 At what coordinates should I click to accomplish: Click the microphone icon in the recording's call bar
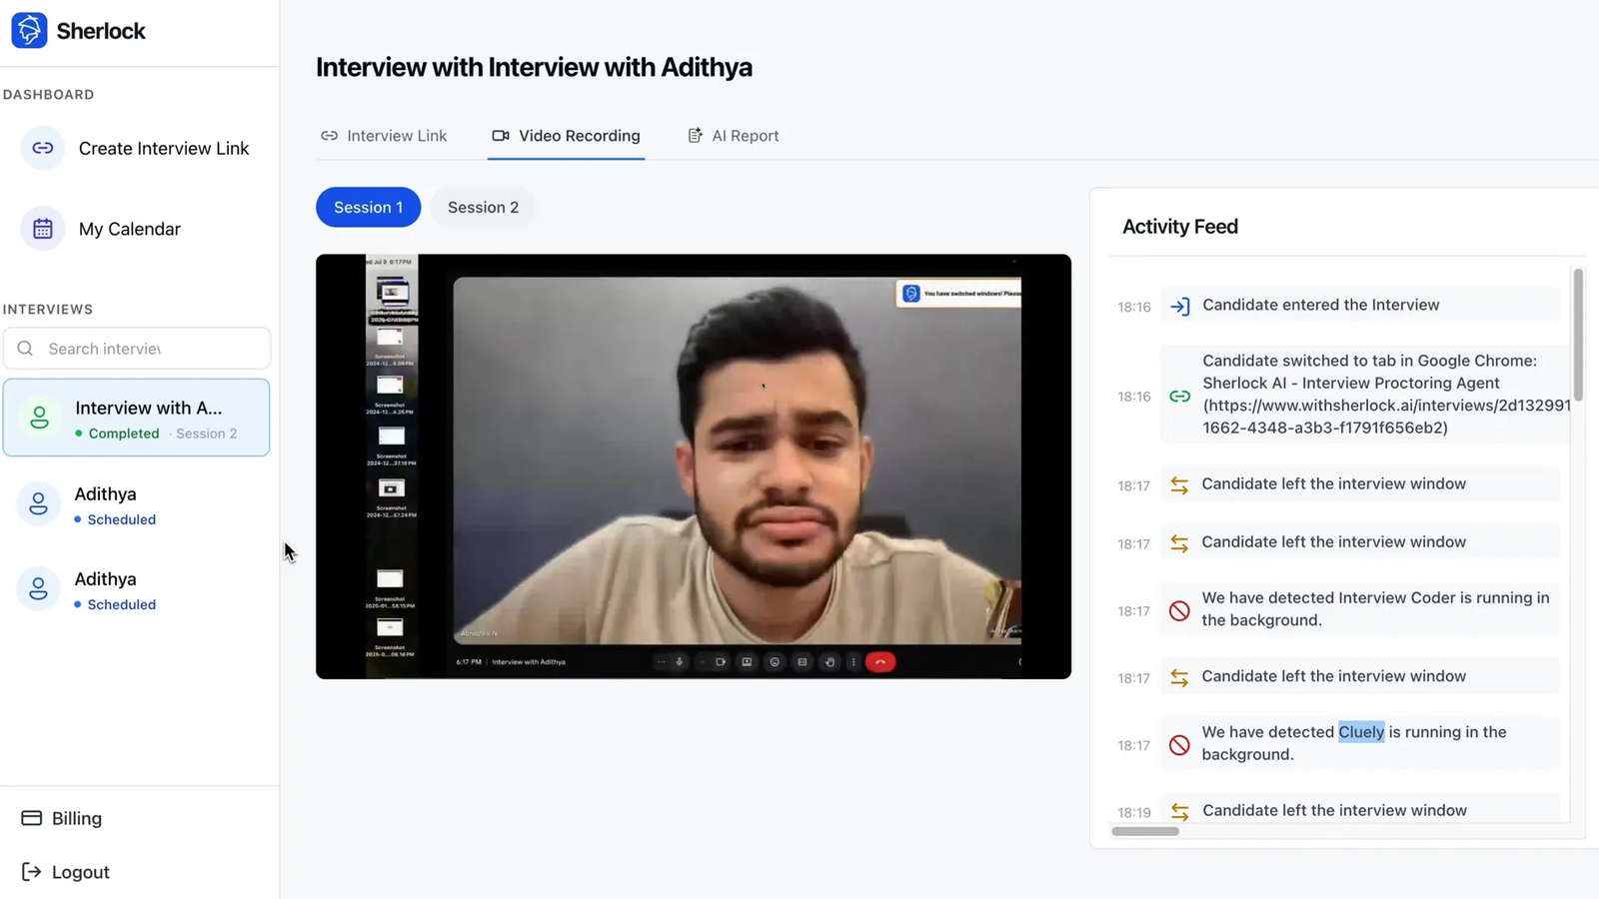[x=680, y=661]
